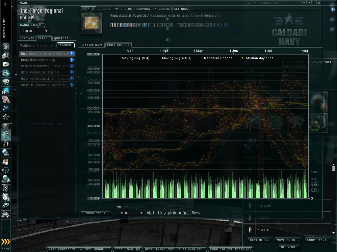Open the Time 6 Months dropdown
This screenshot has height=252, width=337.
(x=130, y=213)
